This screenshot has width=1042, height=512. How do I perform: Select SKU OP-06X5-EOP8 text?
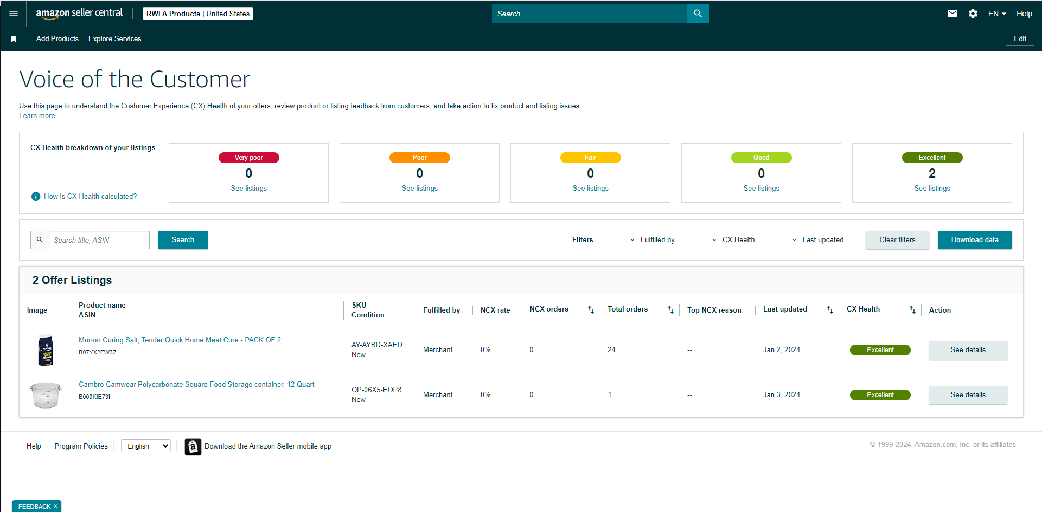pos(377,390)
